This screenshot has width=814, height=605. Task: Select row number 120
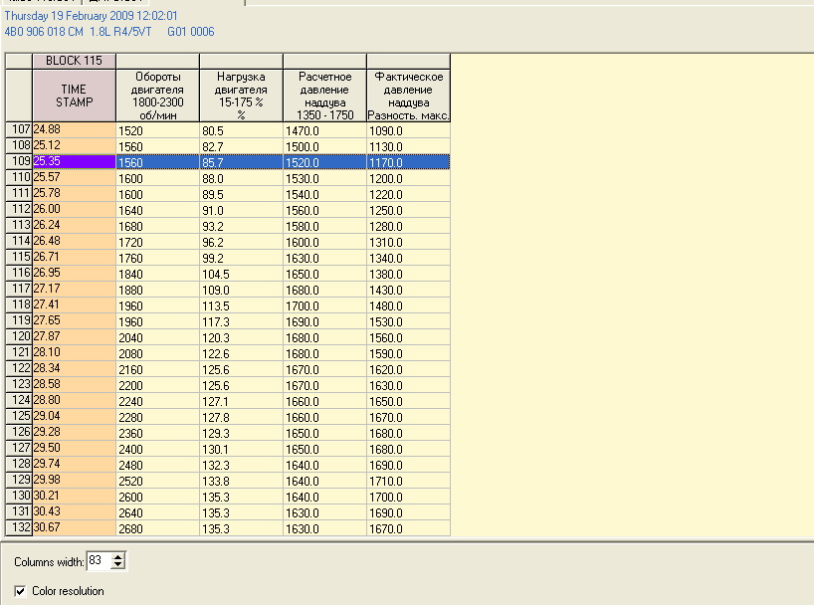pos(19,337)
